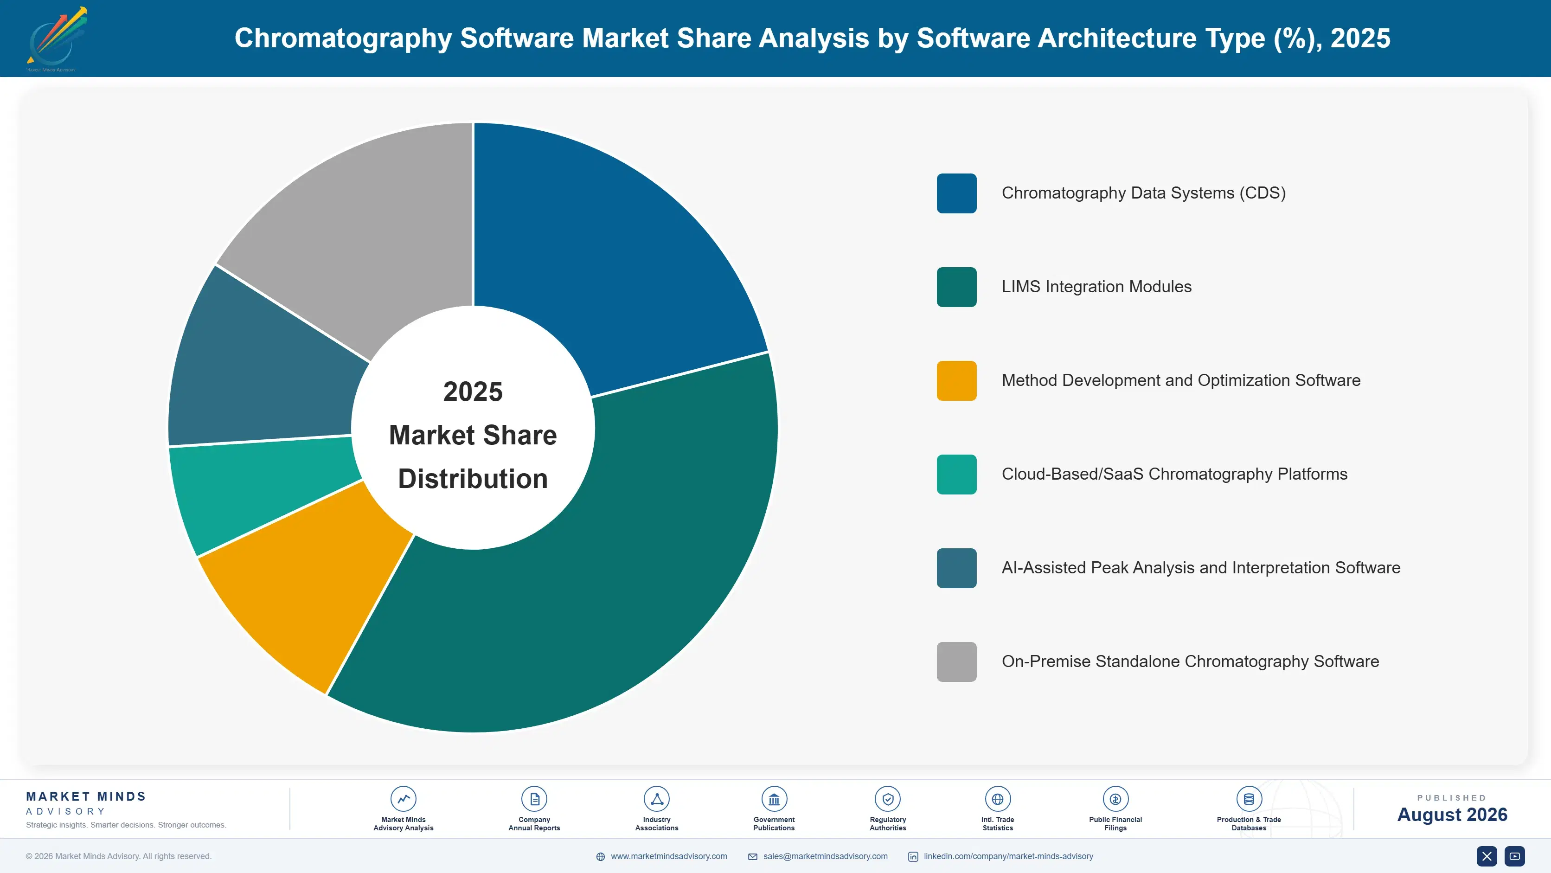Click the slate blue AI-Assisted legend swatch
Viewport: 1551px width, 873px height.
956,568
